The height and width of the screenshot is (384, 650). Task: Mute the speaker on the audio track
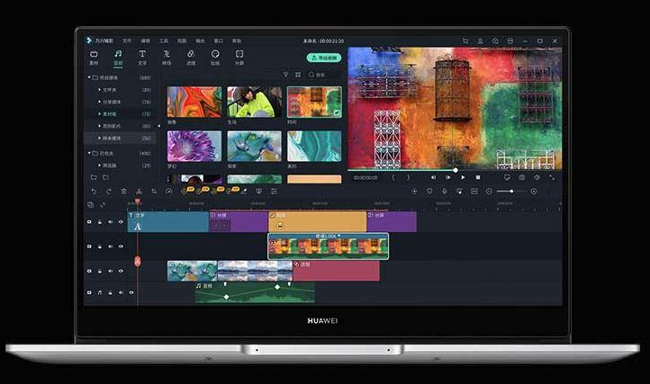pyautogui.click(x=121, y=292)
